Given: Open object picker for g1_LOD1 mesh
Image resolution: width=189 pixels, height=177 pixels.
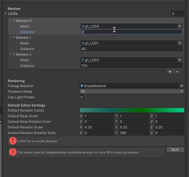Looking at the screenshot, I should coord(180,43).
